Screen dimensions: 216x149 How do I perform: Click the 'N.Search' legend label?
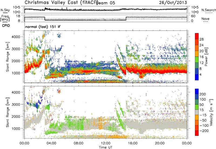(x=208, y=10)
